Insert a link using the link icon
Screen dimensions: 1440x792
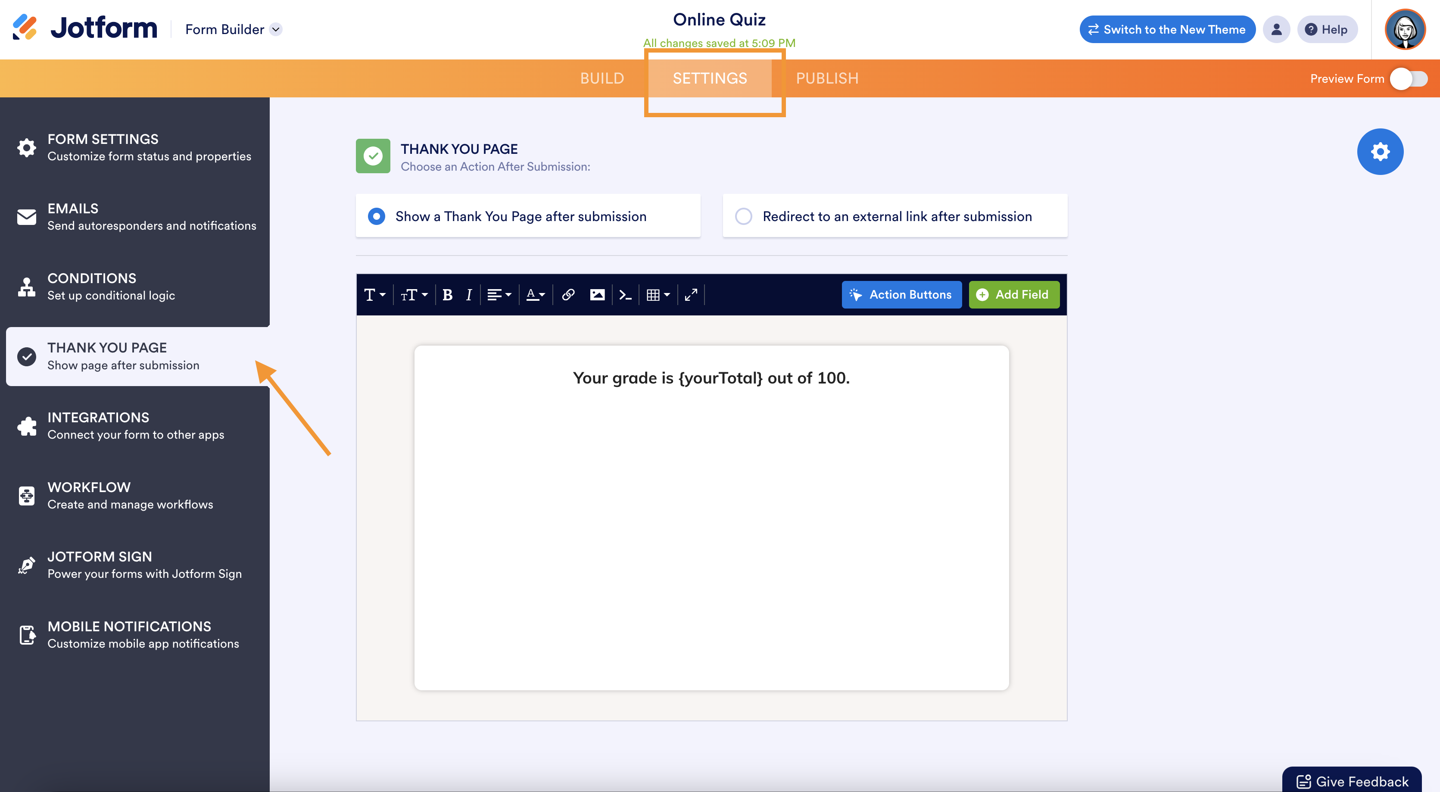(568, 295)
